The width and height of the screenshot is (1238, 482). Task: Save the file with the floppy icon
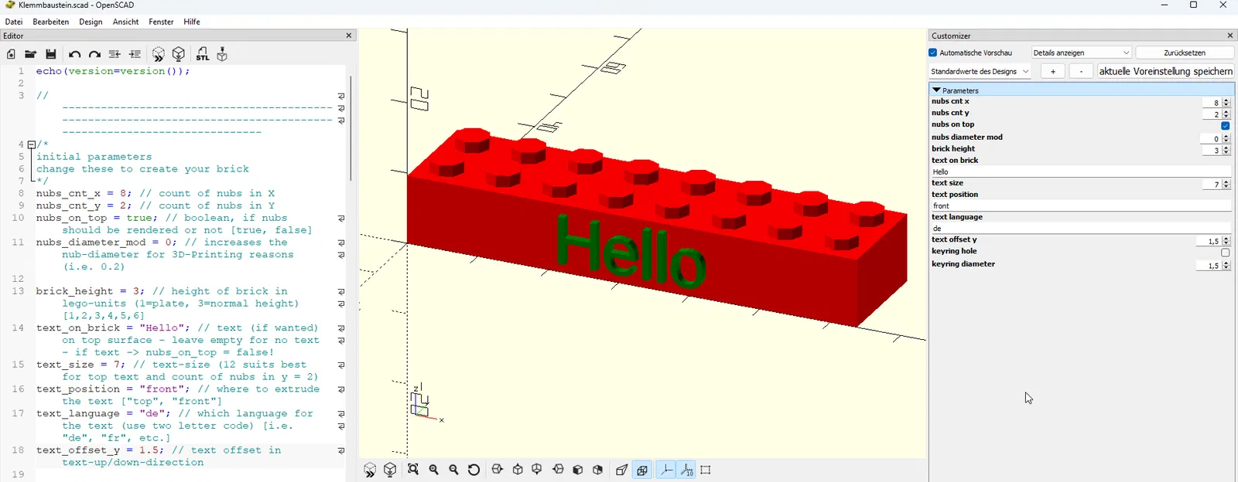[51, 54]
